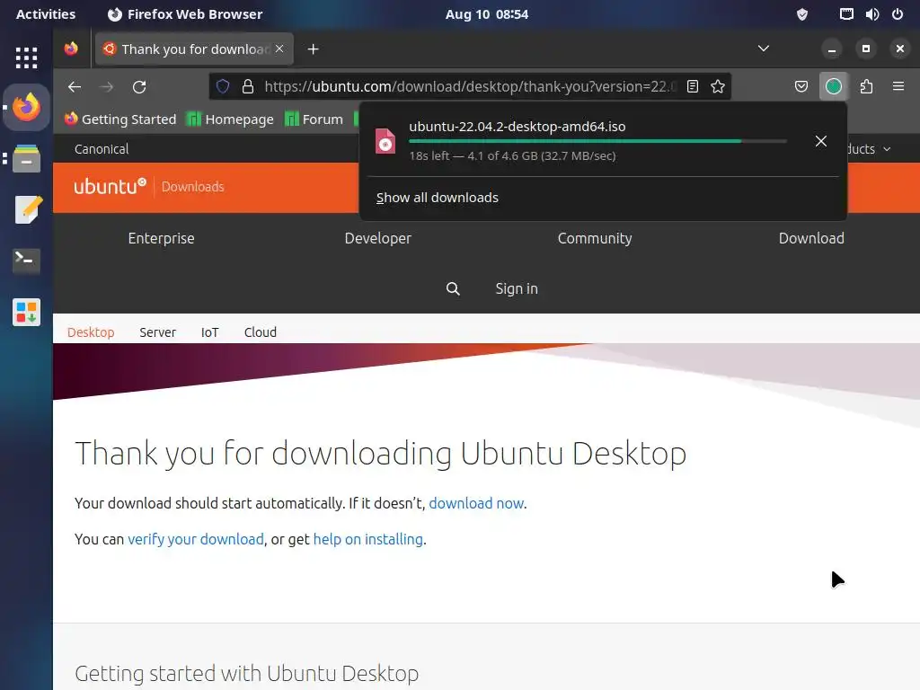
Task: Click the 'download now' link
Action: pos(476,503)
